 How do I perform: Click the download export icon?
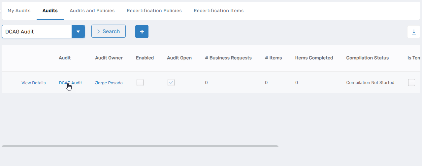414,32
